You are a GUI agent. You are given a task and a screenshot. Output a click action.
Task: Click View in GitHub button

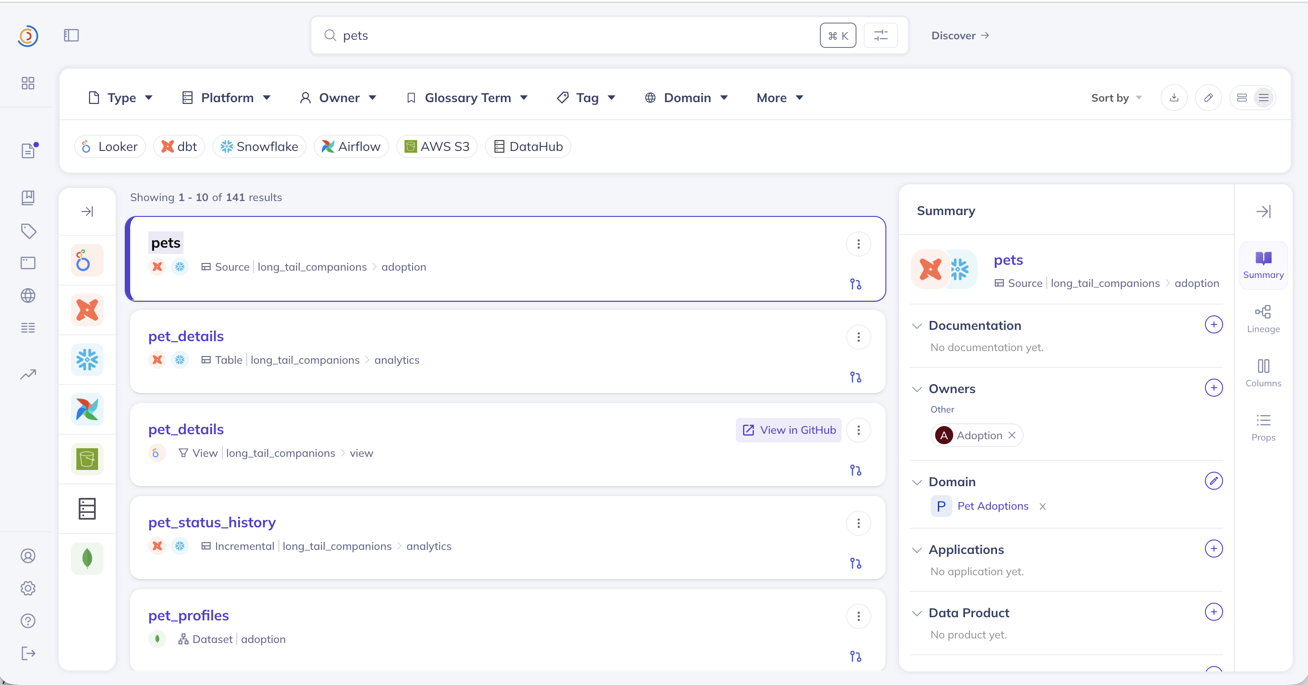click(x=789, y=430)
